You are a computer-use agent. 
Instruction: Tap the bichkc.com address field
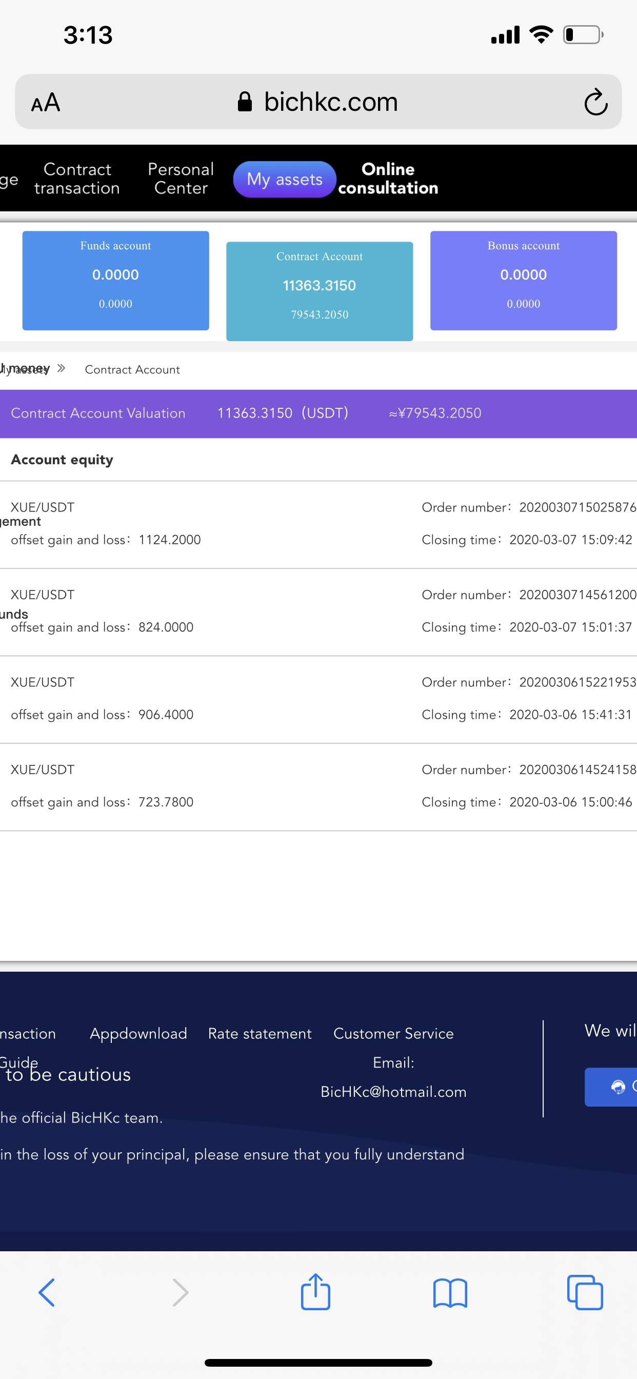318,102
